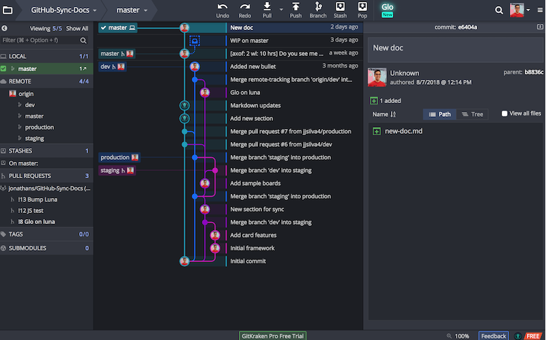Click the sort icon next to Name
The width and height of the screenshot is (546, 340).
[x=393, y=114]
